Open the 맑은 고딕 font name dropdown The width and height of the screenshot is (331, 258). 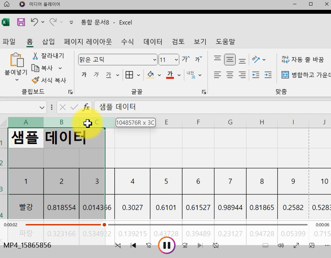[155, 60]
